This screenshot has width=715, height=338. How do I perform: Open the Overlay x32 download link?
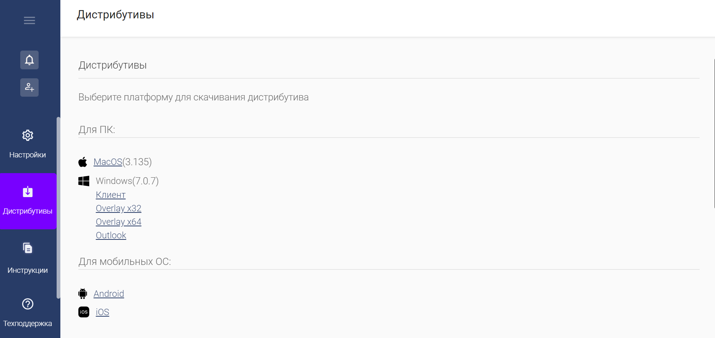pos(118,208)
